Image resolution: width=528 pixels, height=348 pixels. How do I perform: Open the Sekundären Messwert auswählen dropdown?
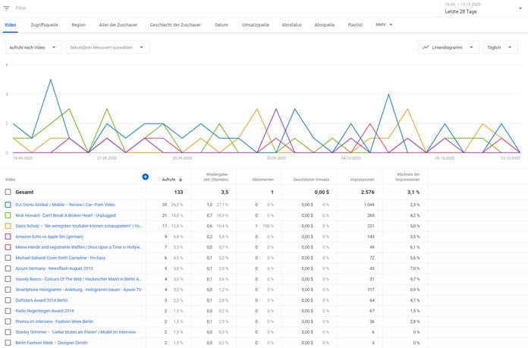pyautogui.click(x=106, y=47)
